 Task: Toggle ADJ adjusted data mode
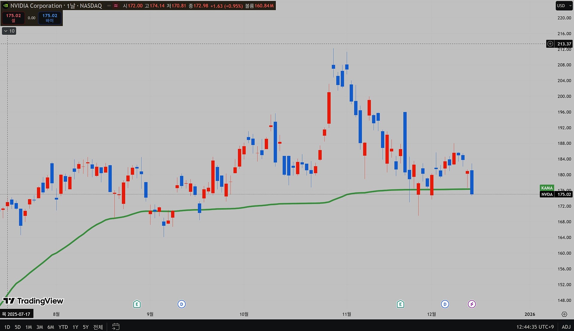tap(566, 327)
